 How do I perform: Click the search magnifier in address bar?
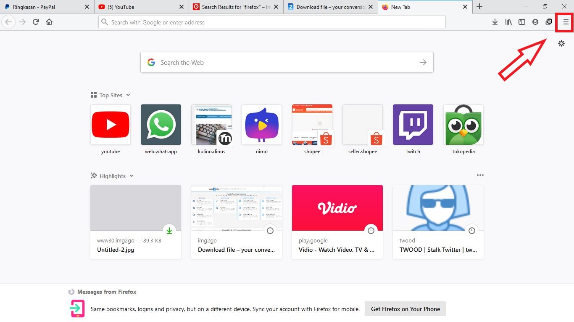point(104,22)
